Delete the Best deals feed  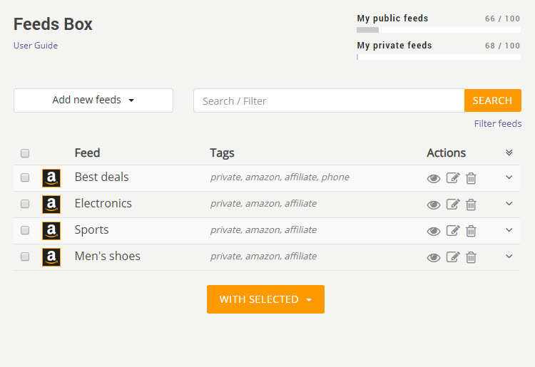coord(471,178)
